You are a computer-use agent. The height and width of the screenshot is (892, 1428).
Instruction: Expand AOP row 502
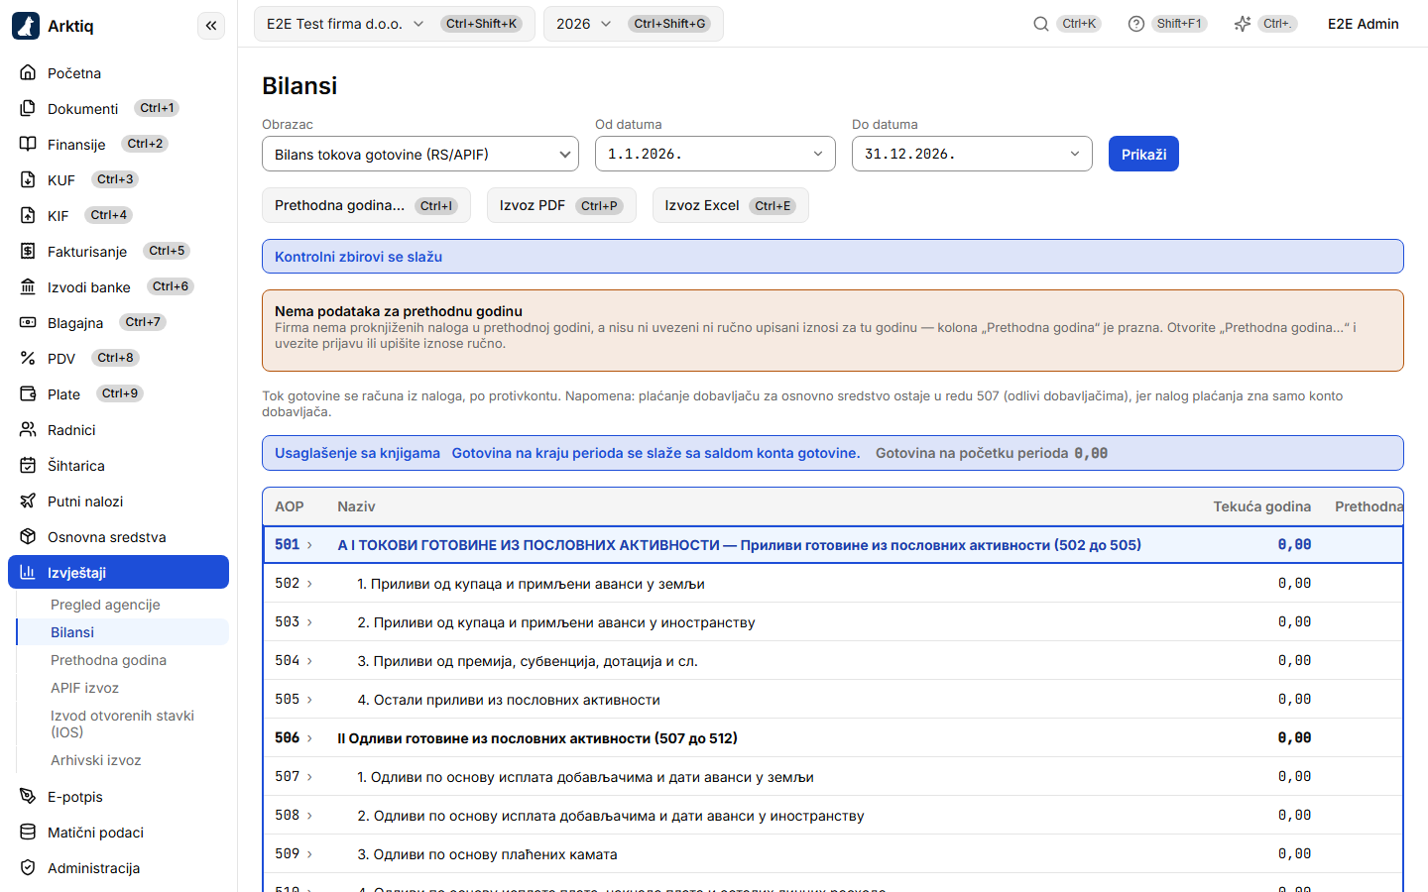click(x=309, y=584)
